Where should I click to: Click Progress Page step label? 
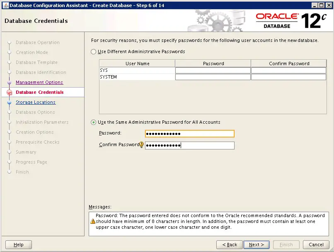pos(31,162)
